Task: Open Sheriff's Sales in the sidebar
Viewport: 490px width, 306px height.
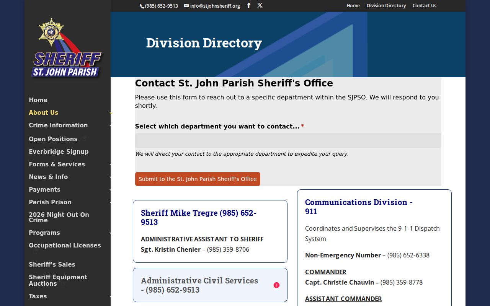Action: pos(52,265)
